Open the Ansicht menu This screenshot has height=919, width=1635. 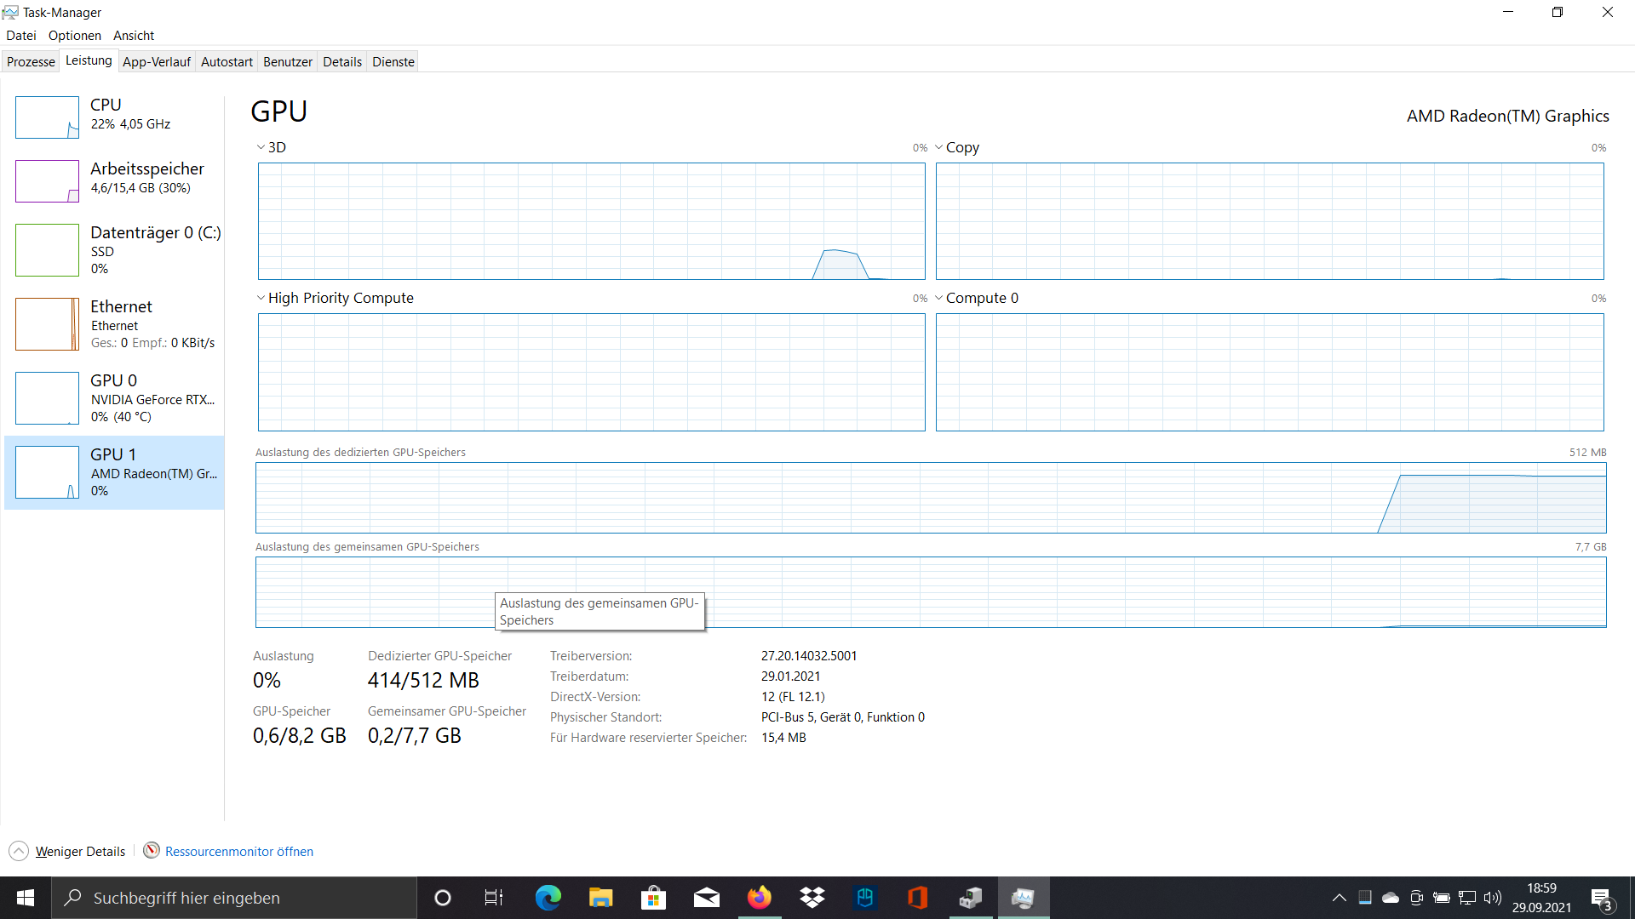pos(134,36)
